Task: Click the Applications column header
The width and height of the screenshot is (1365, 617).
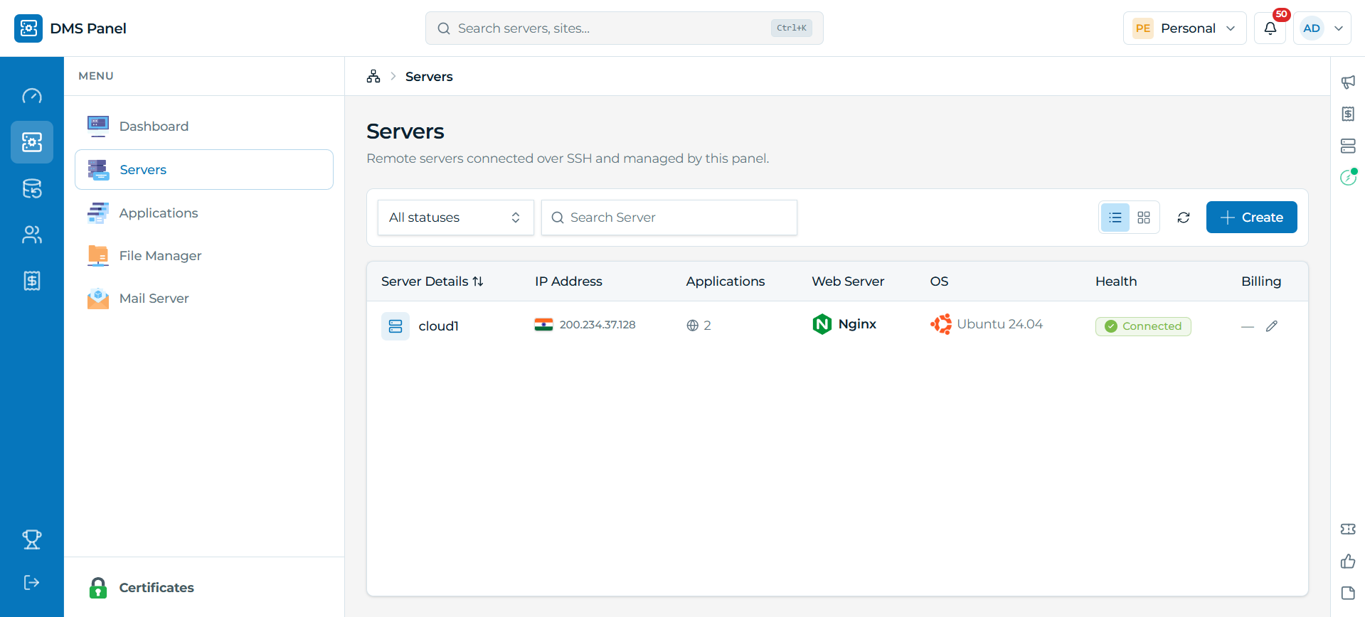Action: (726, 281)
